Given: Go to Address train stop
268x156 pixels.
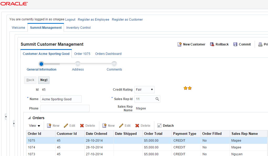Looking at the screenshot, I should [78, 64].
